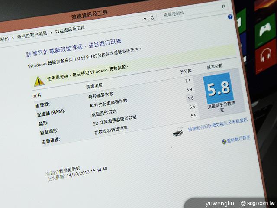
Task: Open the red music headphones tile on Start screen
Action: point(265,56)
